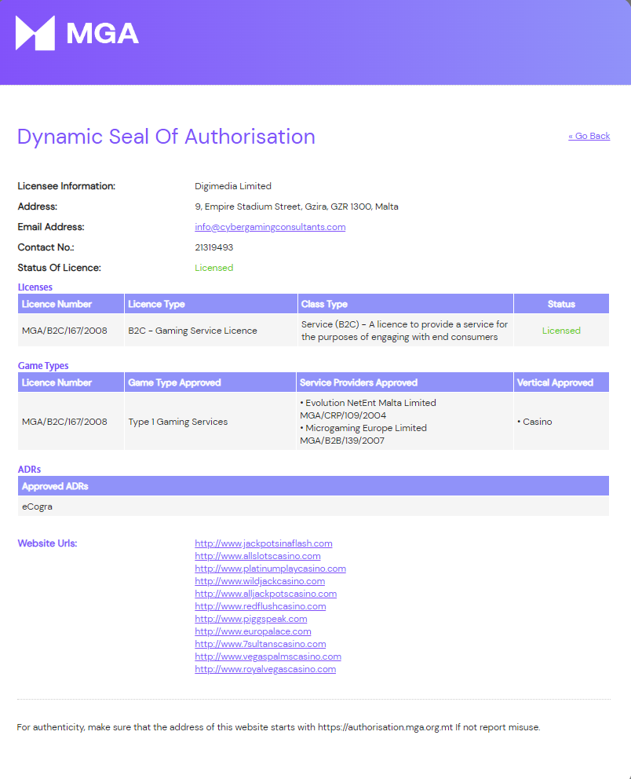Open the vegaspalmscasino.com link

pos(268,656)
